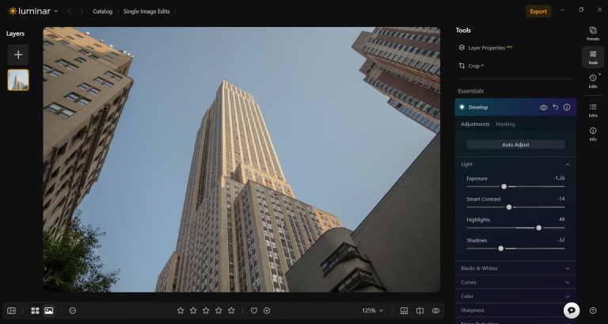The width and height of the screenshot is (608, 324).
Task: Click the Auto Adjust button
Action: point(515,144)
